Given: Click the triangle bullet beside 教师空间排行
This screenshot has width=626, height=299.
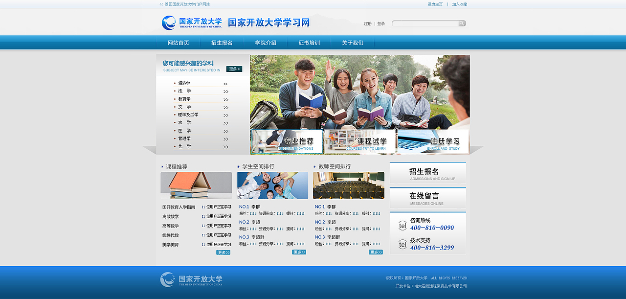Looking at the screenshot, I should pos(314,167).
